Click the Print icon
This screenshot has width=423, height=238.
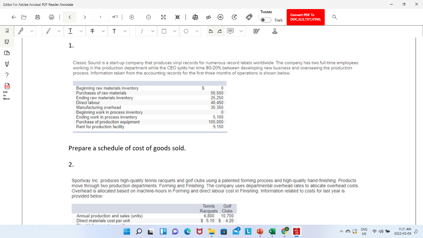[x=52, y=17]
